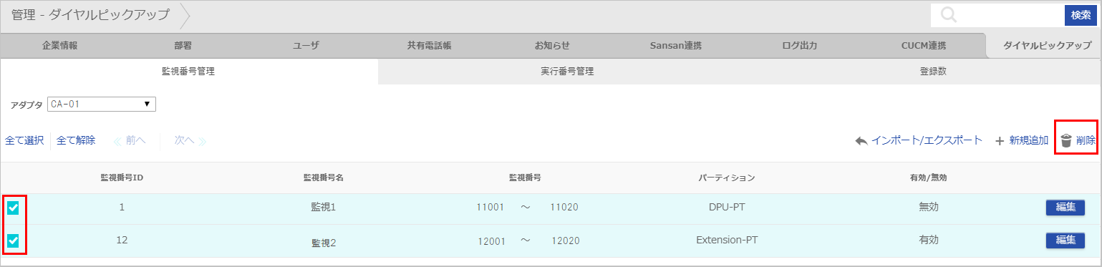
Task: Click the 次へ double-chevron icon
Action: point(203,141)
